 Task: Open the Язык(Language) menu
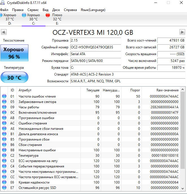click(93, 10)
